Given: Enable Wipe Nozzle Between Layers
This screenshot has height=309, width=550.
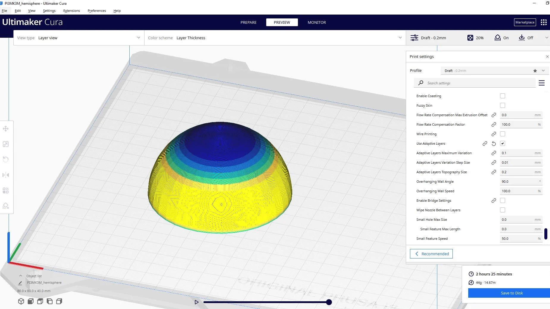Looking at the screenshot, I should pyautogui.click(x=503, y=210).
